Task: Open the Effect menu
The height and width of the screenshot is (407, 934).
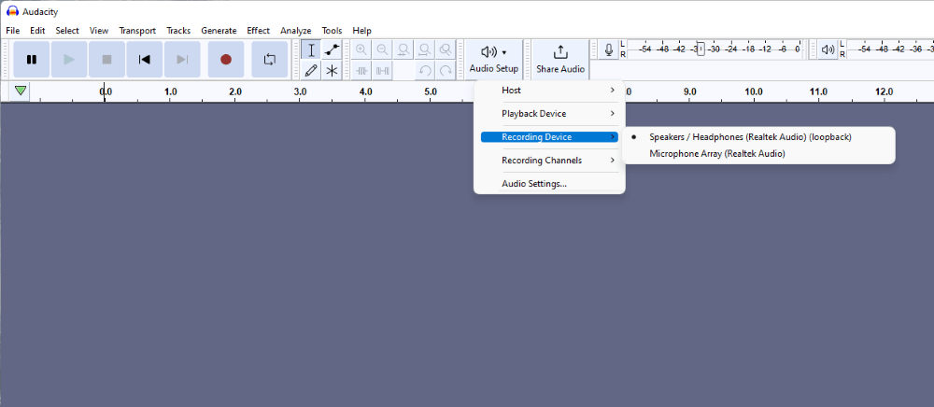Action: [259, 31]
